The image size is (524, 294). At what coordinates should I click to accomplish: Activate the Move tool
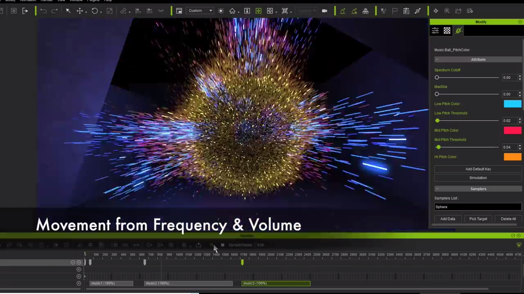point(80,11)
